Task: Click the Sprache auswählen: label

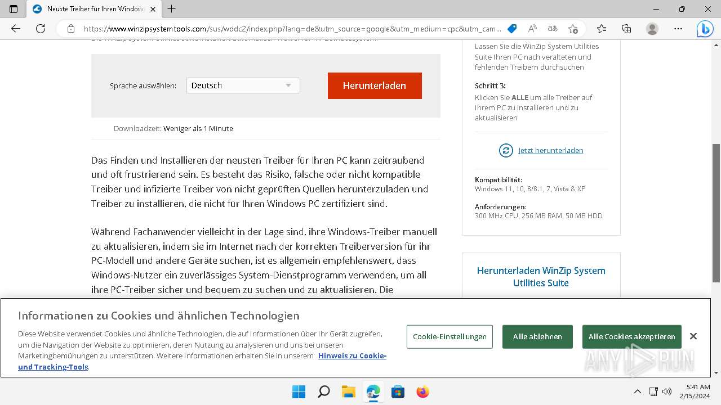Action: tap(143, 85)
